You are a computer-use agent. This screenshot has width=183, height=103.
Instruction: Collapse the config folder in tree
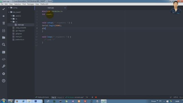click(x=9, y=8)
